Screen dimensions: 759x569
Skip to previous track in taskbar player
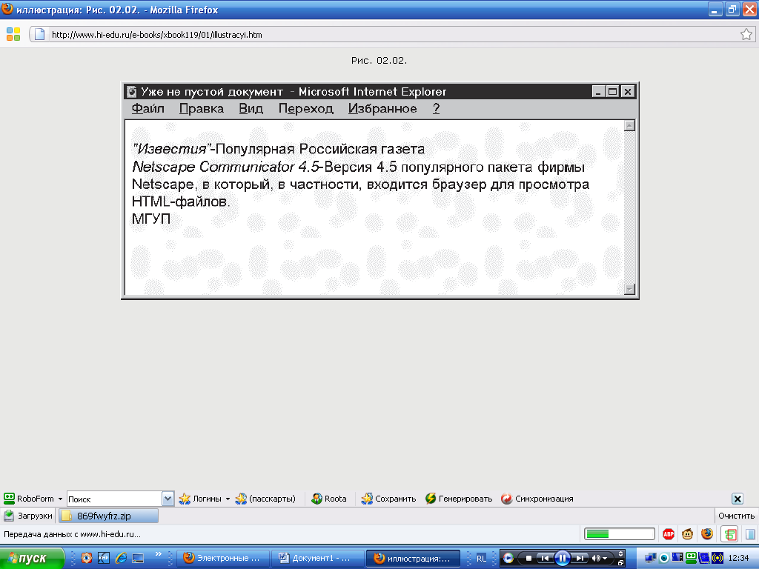click(545, 559)
